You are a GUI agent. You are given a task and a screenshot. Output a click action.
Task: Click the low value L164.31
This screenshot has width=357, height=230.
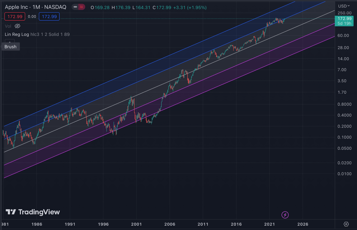[x=142, y=7]
